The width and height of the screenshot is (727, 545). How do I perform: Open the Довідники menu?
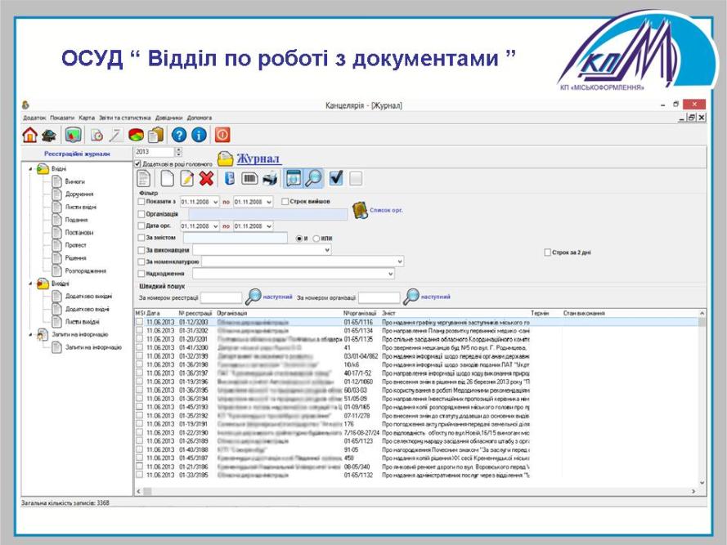pyautogui.click(x=168, y=118)
